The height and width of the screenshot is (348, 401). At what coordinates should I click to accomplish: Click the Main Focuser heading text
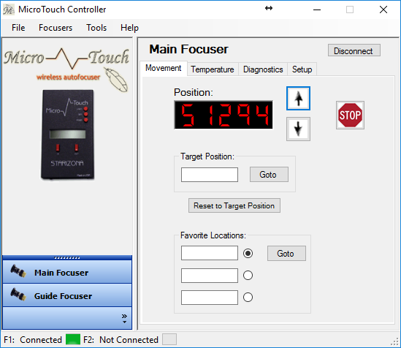coord(188,49)
